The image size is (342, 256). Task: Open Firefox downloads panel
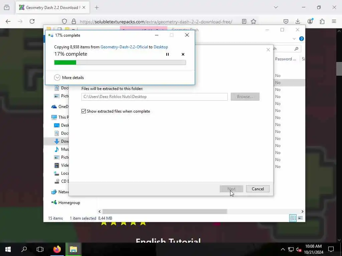tap(298, 21)
